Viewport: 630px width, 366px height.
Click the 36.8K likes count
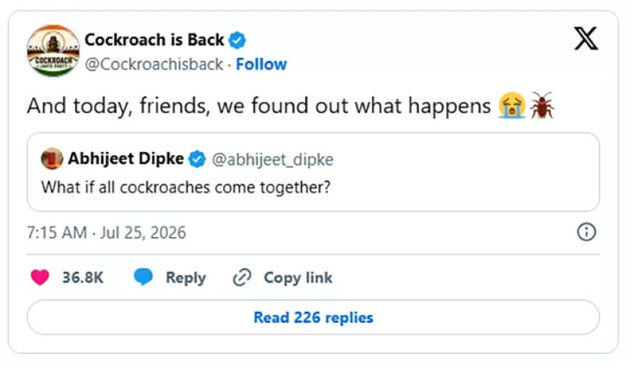[83, 278]
